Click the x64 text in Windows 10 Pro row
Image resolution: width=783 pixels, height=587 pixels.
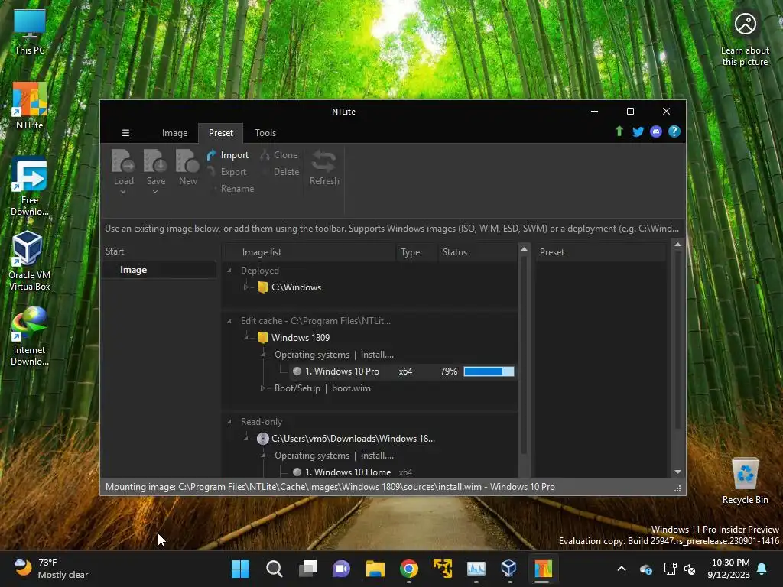pos(405,371)
